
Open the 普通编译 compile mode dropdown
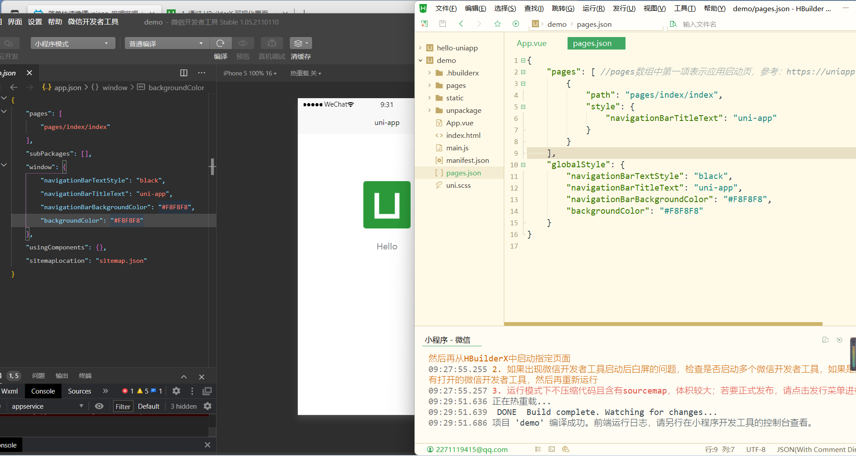(166, 43)
